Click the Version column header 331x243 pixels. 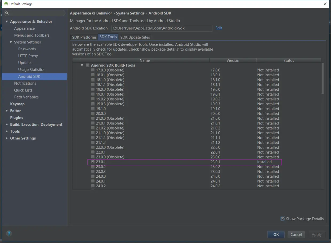coord(233,60)
